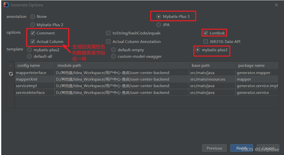Disable the Lombok checkbox
Image resolution: width=284 pixels, height=155 pixels.
[x=206, y=33]
